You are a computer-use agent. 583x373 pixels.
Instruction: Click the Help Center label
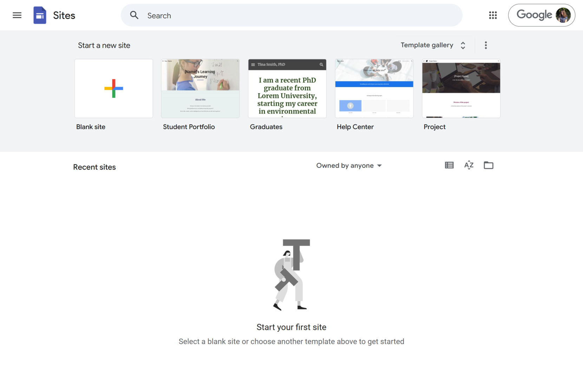[355, 127]
